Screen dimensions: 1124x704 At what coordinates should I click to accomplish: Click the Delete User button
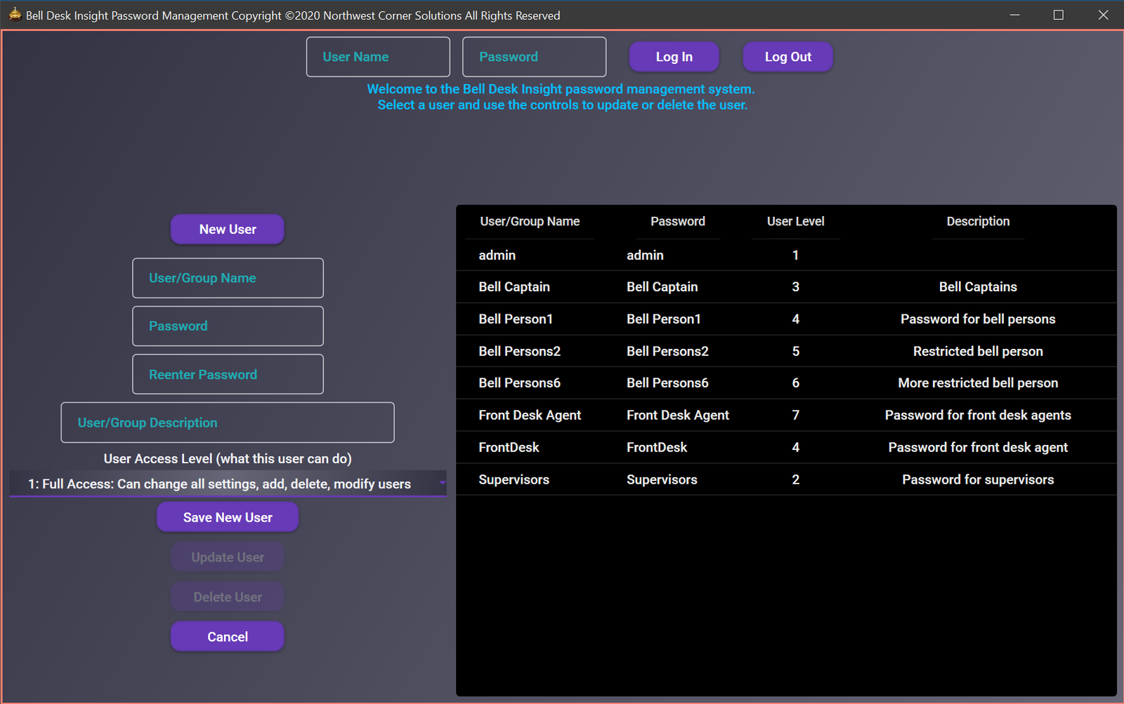click(x=227, y=596)
